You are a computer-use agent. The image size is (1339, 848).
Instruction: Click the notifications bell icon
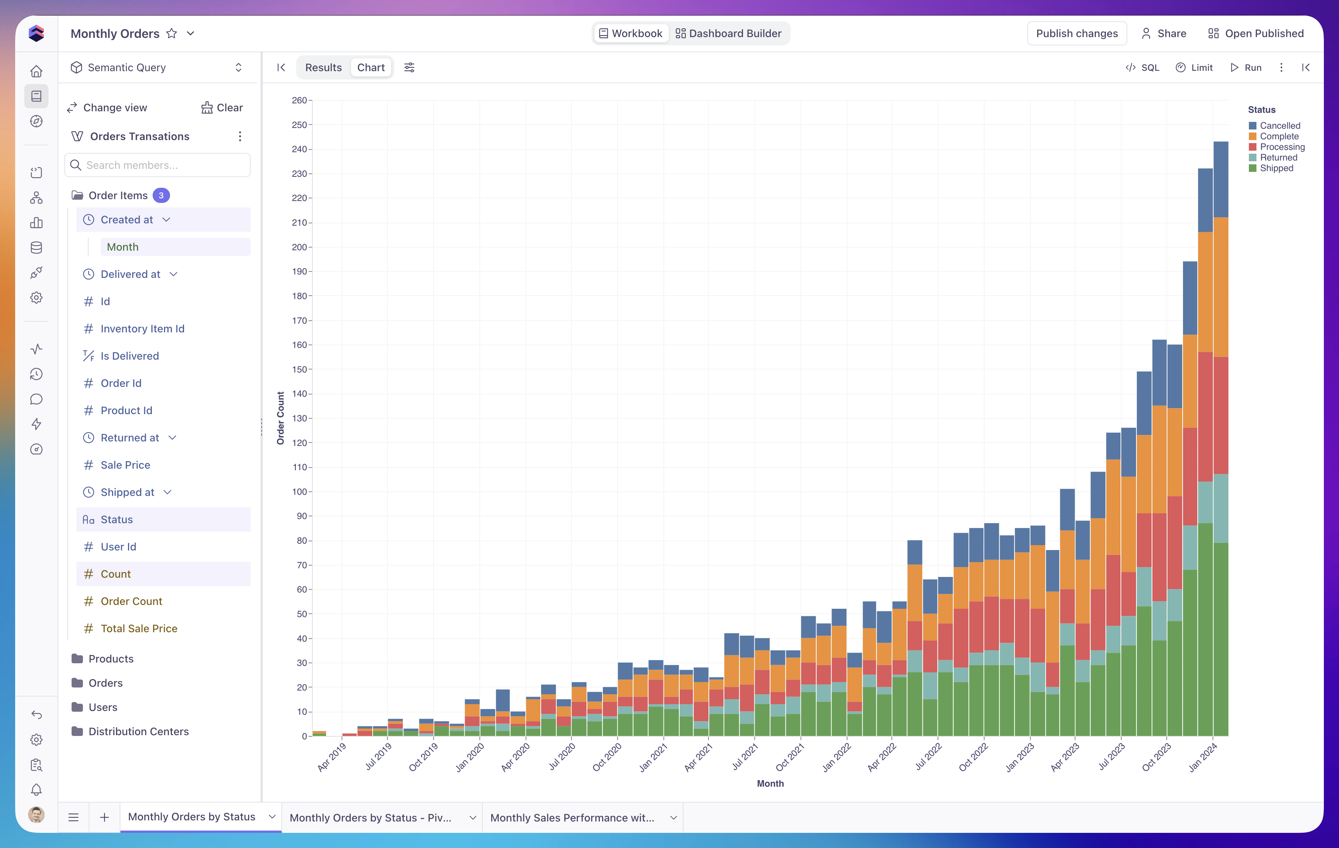pos(37,790)
